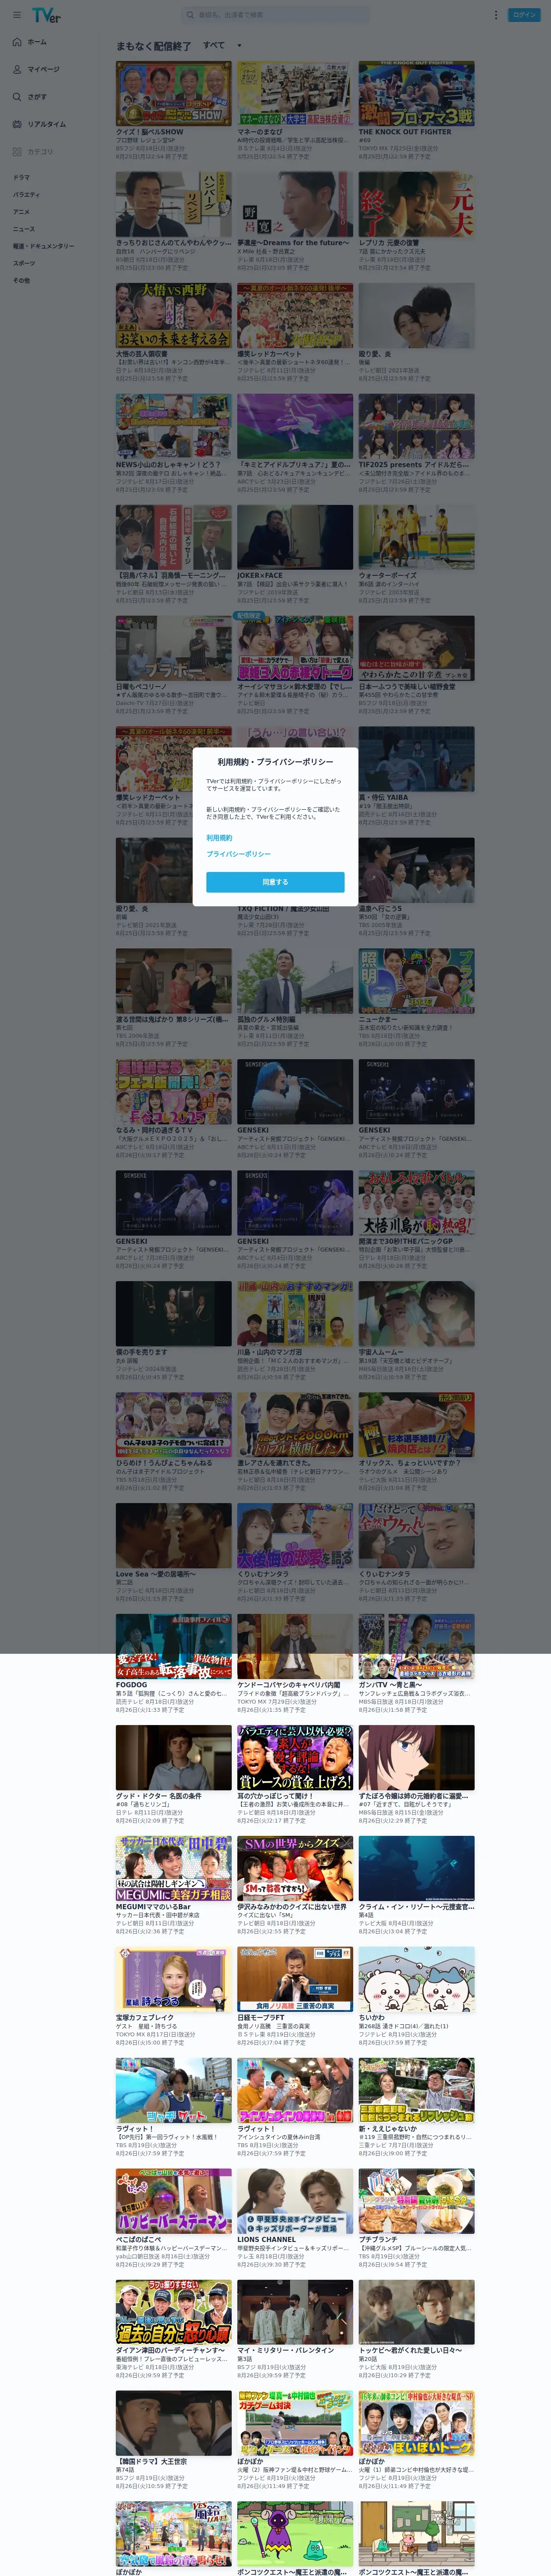Image resolution: width=551 pixels, height=2576 pixels.
Task: Click the ずたぼろ令嬢 title text
Action: tap(413, 1796)
